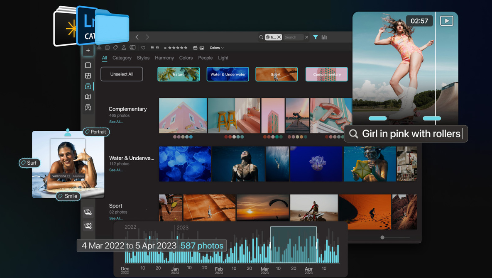This screenshot has height=278, width=492.
Task: Click the add-image icon above the sparkle one
Action: [x=88, y=212]
